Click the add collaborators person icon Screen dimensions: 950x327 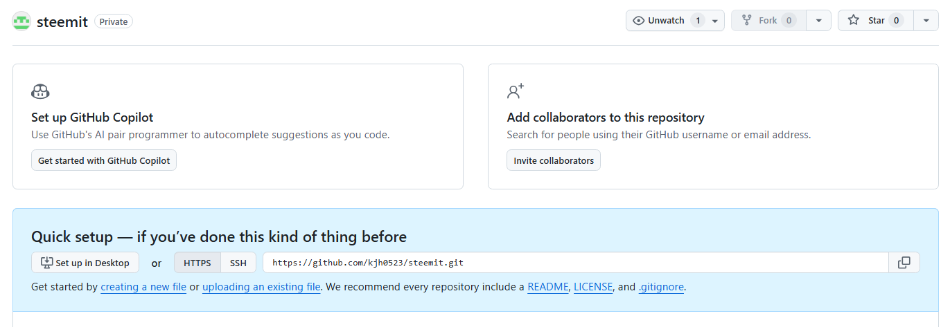[x=516, y=91]
